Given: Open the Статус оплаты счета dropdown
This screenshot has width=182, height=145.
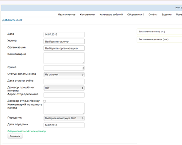Looking at the screenshot, I should point(64,75).
